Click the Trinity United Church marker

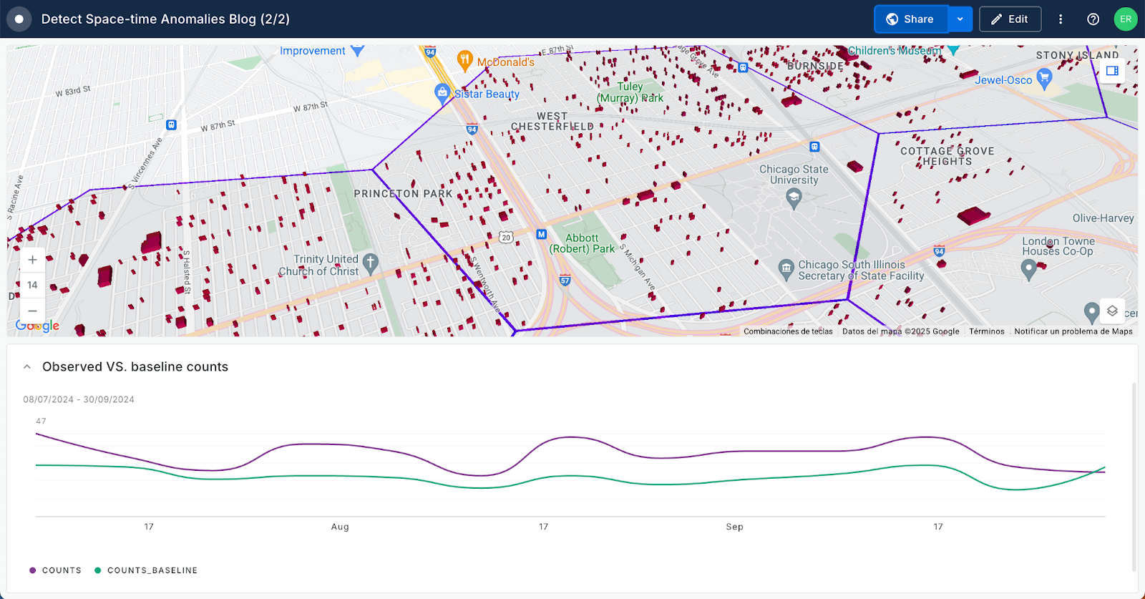tap(370, 263)
